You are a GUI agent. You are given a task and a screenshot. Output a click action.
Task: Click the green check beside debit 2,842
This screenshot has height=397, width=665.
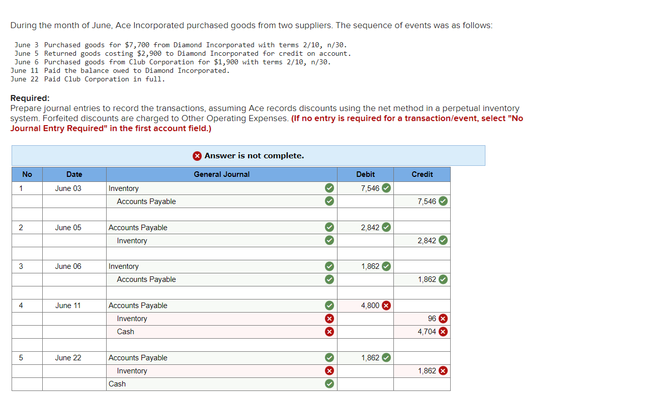(x=386, y=227)
